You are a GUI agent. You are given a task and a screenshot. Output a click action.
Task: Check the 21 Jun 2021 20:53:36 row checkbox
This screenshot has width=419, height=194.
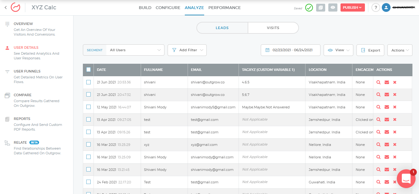click(x=88, y=82)
